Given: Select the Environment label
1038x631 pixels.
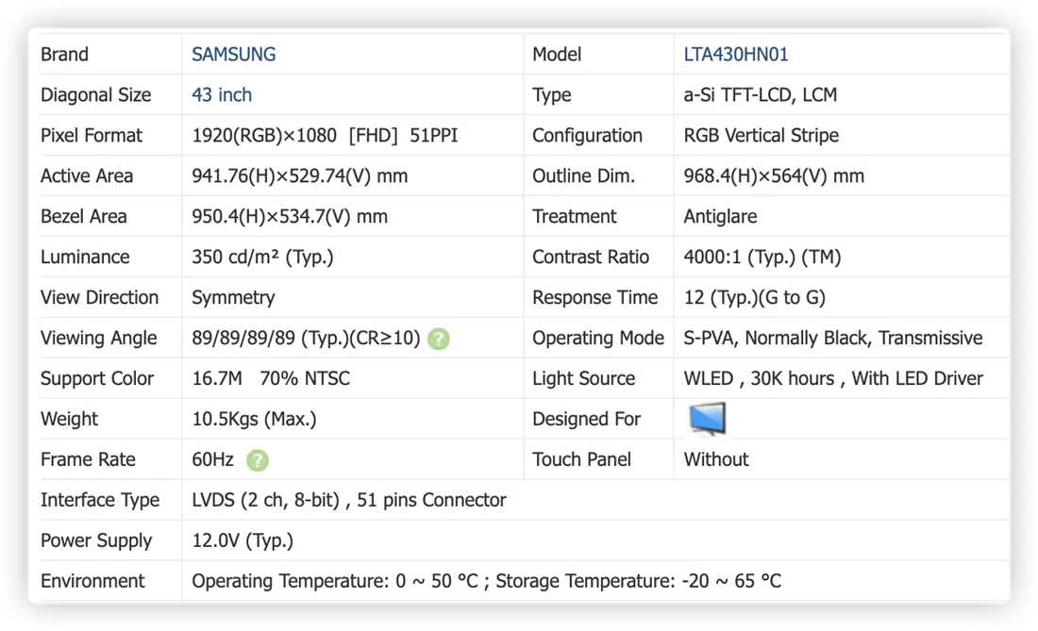Looking at the screenshot, I should 92,581.
